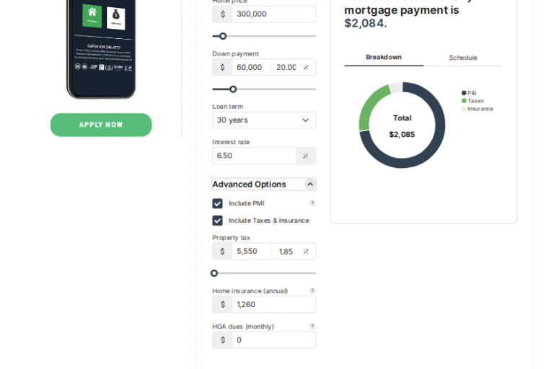Click the Include PMI help question icon

312,203
